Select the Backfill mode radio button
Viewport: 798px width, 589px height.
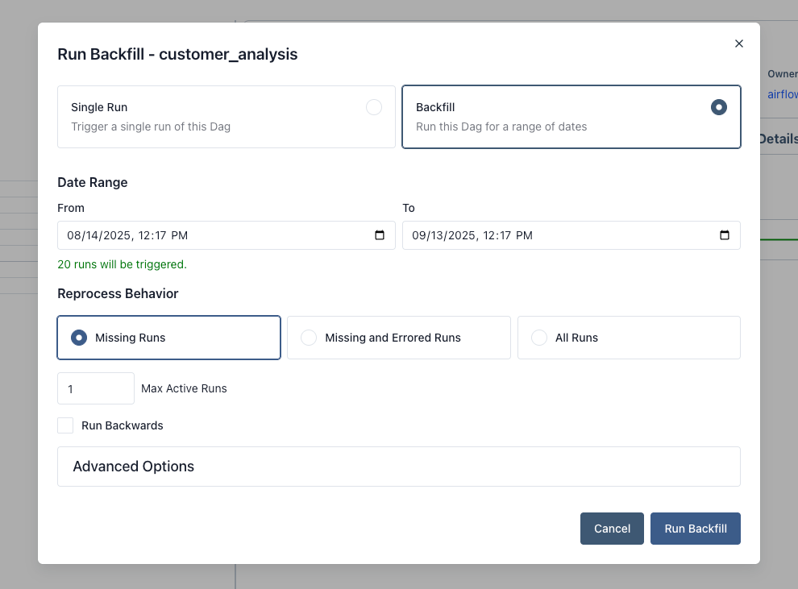coord(718,106)
